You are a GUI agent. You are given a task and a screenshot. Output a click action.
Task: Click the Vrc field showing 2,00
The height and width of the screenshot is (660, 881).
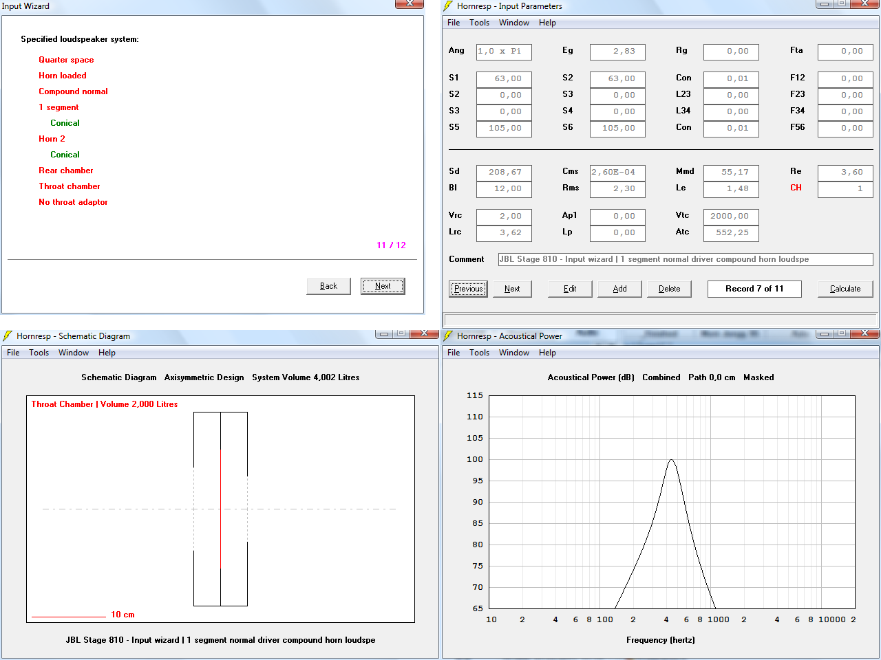pos(504,217)
